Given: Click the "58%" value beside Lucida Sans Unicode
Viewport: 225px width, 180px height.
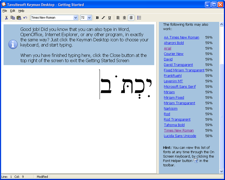Looking at the screenshot, I should point(209,136).
